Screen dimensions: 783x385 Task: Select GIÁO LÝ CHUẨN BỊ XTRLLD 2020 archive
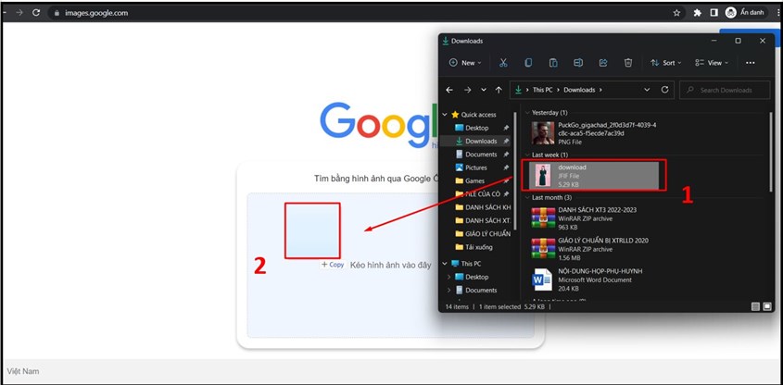pyautogui.click(x=594, y=249)
